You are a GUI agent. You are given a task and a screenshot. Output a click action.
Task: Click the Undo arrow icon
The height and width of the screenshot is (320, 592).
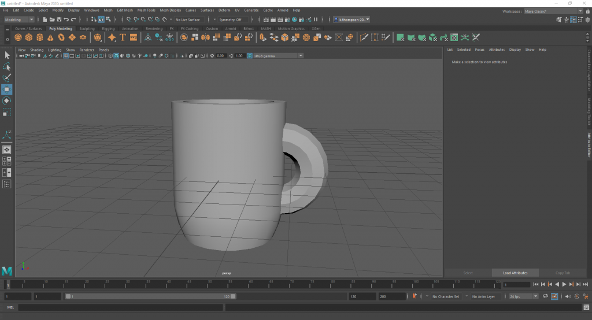click(x=66, y=20)
